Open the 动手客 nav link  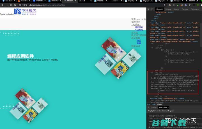click(136, 25)
